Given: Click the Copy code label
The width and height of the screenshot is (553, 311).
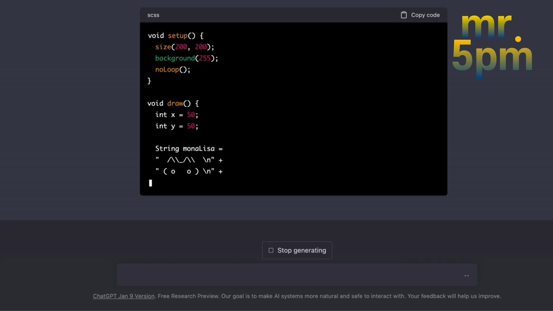Looking at the screenshot, I should tap(425, 15).
